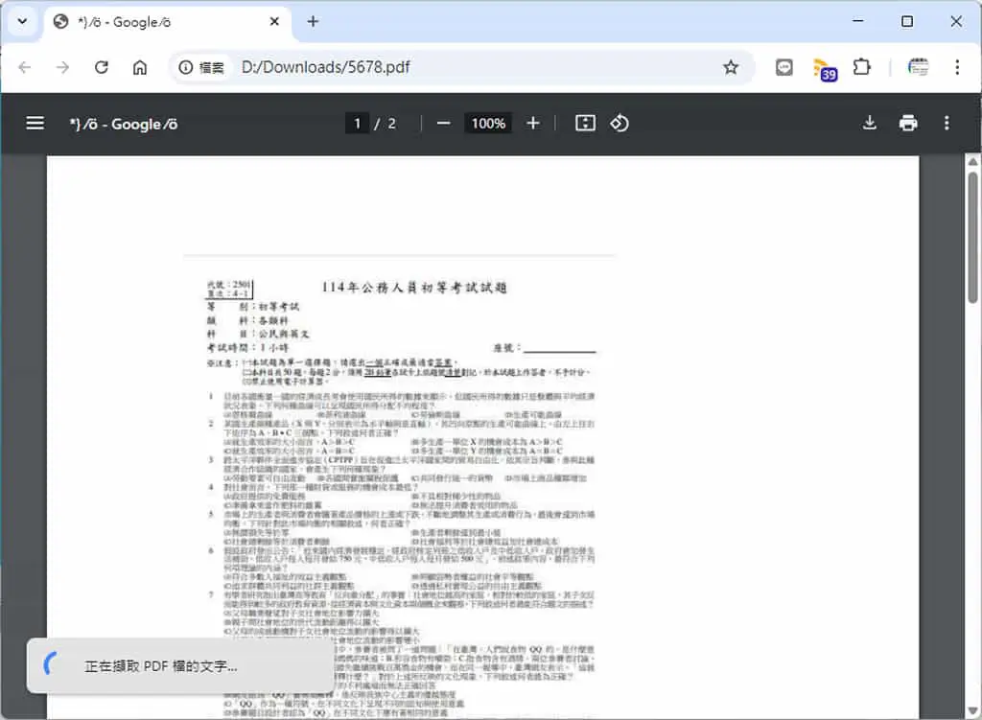Image resolution: width=982 pixels, height=720 pixels.
Task: Zoom out with the minus button
Action: (443, 124)
